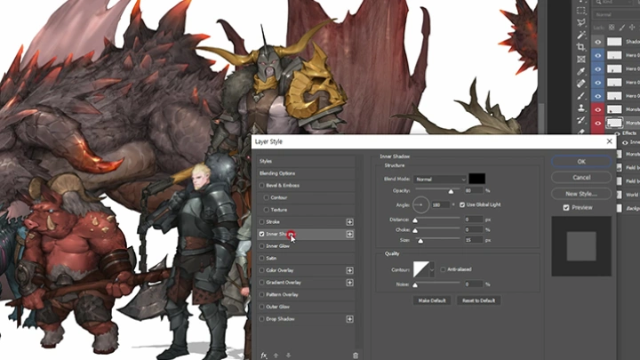Click the Opacity slider handle
The height and width of the screenshot is (360, 640).
(451, 191)
